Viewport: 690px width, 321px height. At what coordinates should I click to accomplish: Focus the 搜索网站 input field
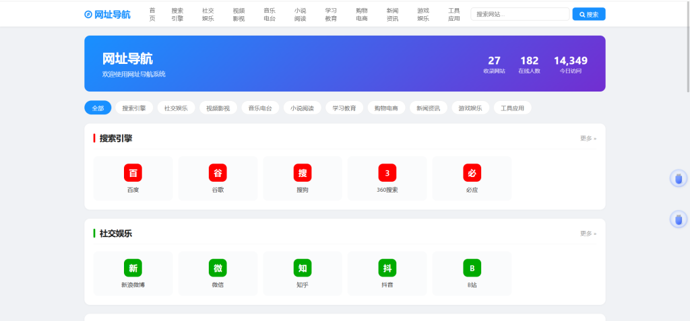point(520,14)
